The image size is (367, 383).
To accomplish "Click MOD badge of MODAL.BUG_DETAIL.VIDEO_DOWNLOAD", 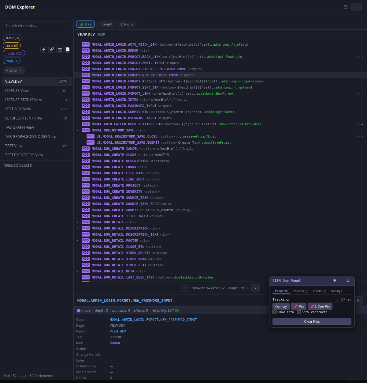I will pos(86,259).
